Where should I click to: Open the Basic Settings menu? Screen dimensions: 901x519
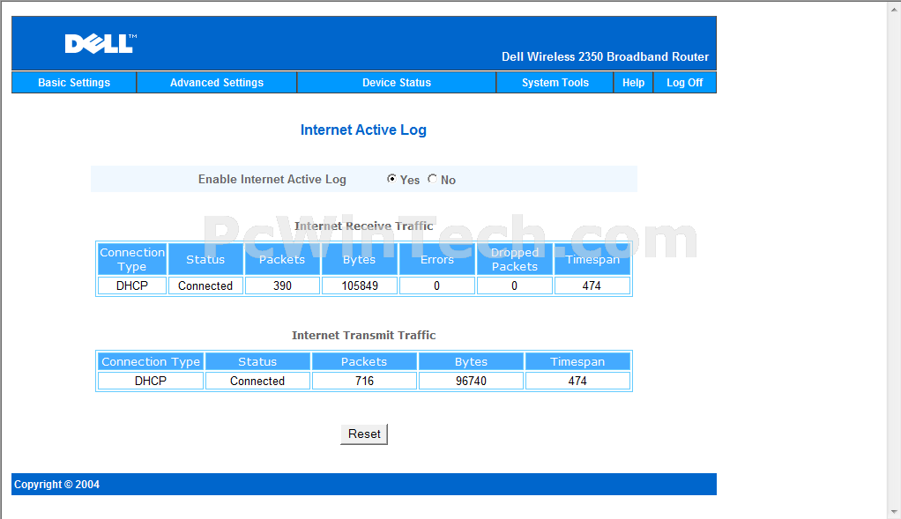74,83
